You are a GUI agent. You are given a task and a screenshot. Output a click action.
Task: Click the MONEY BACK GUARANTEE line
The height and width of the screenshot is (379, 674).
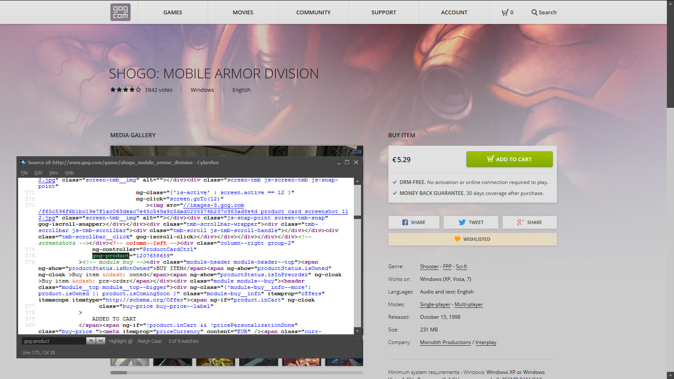[468, 193]
